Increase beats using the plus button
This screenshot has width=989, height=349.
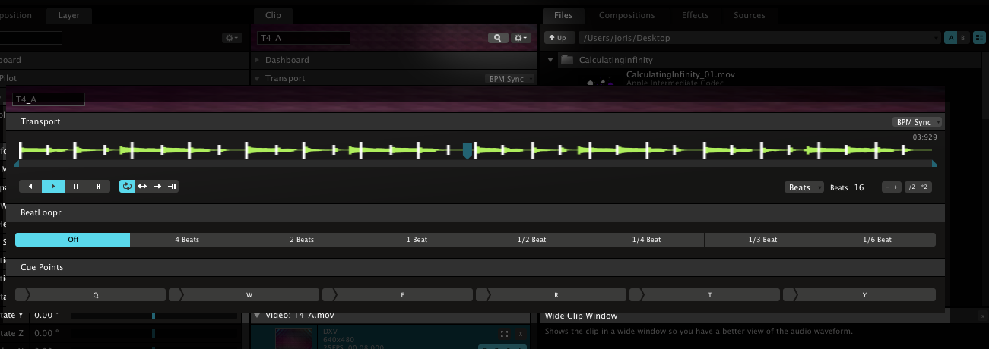pyautogui.click(x=895, y=187)
